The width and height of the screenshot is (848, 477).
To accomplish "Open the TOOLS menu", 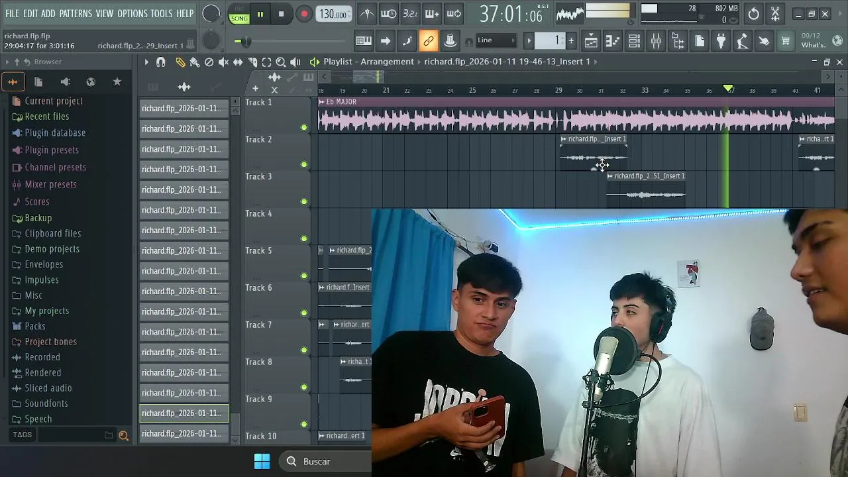I will [162, 13].
